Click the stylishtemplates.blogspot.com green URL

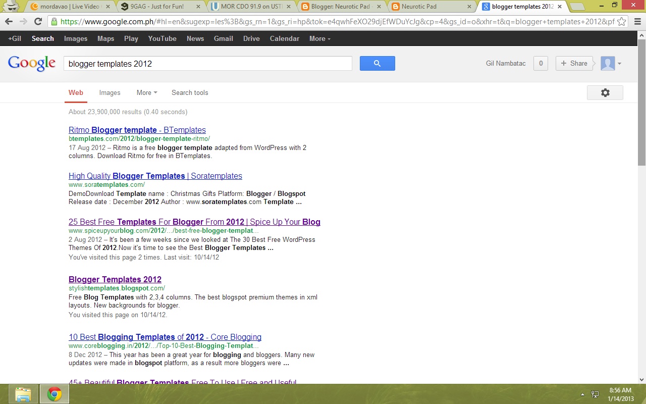pos(117,288)
